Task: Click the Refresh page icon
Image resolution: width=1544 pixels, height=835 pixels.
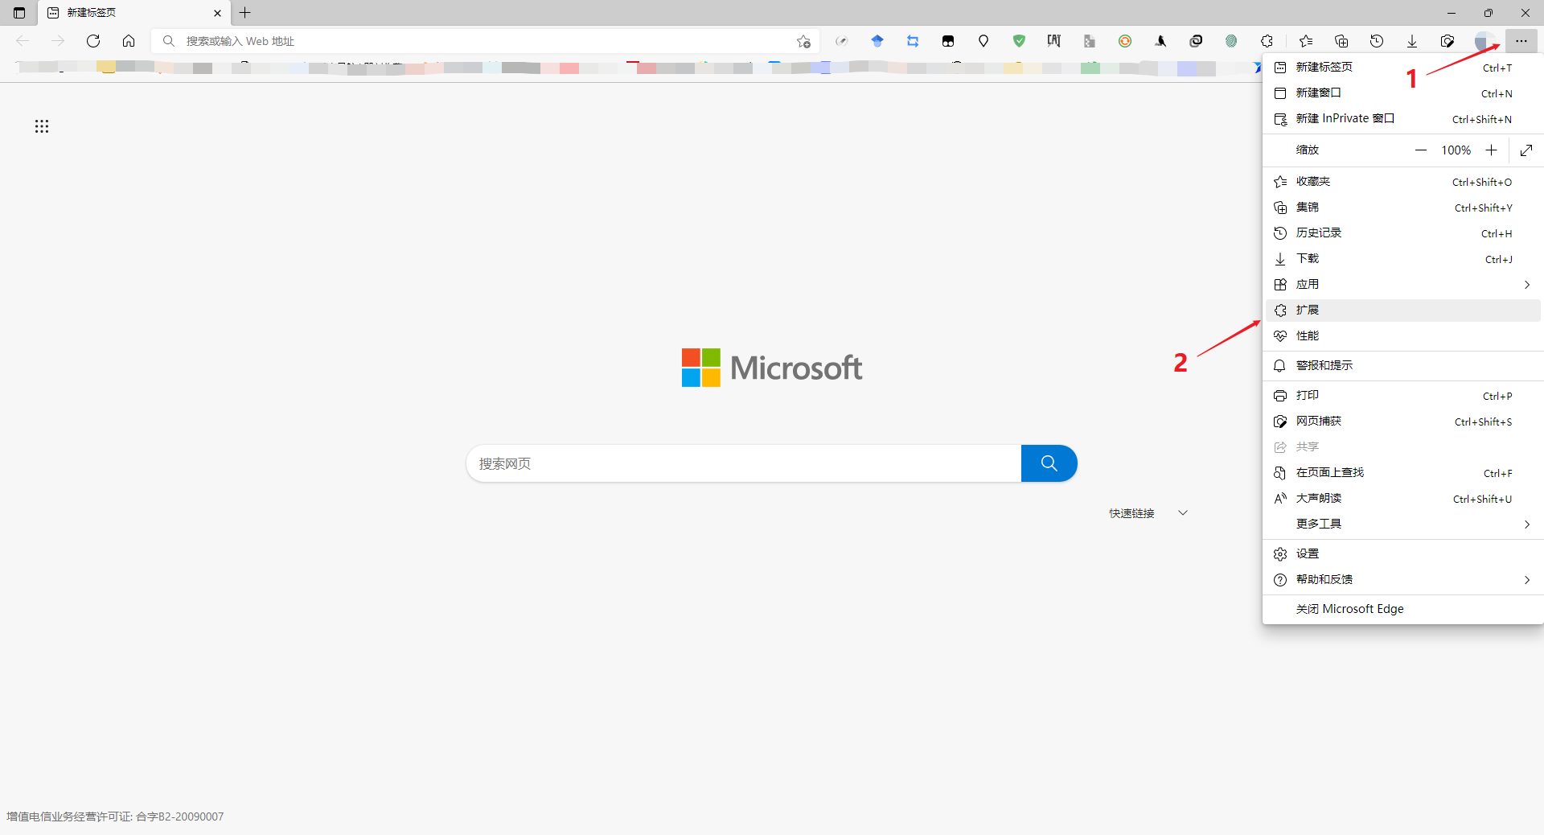Action: (93, 41)
